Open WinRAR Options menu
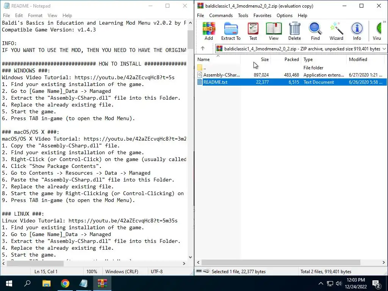This screenshot has width=388, height=291. tap(285, 15)
